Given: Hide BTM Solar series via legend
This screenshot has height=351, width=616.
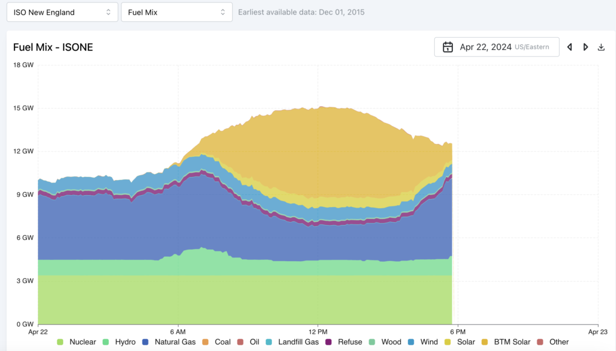Looking at the screenshot, I should [x=506, y=342].
